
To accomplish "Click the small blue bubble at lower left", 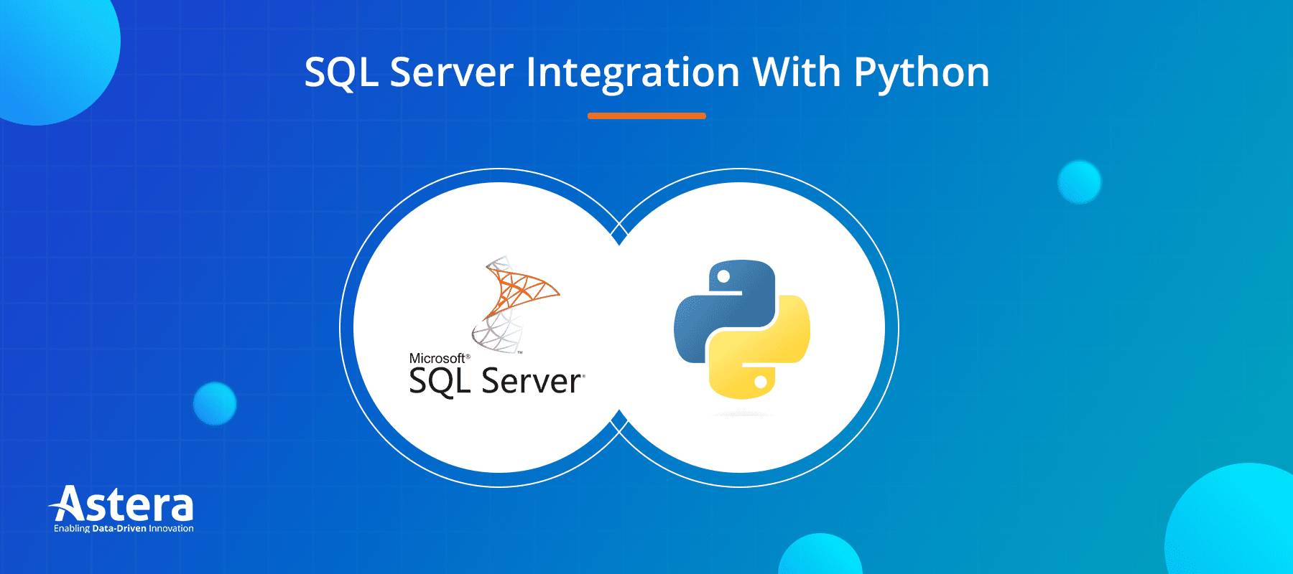I will 215,403.
